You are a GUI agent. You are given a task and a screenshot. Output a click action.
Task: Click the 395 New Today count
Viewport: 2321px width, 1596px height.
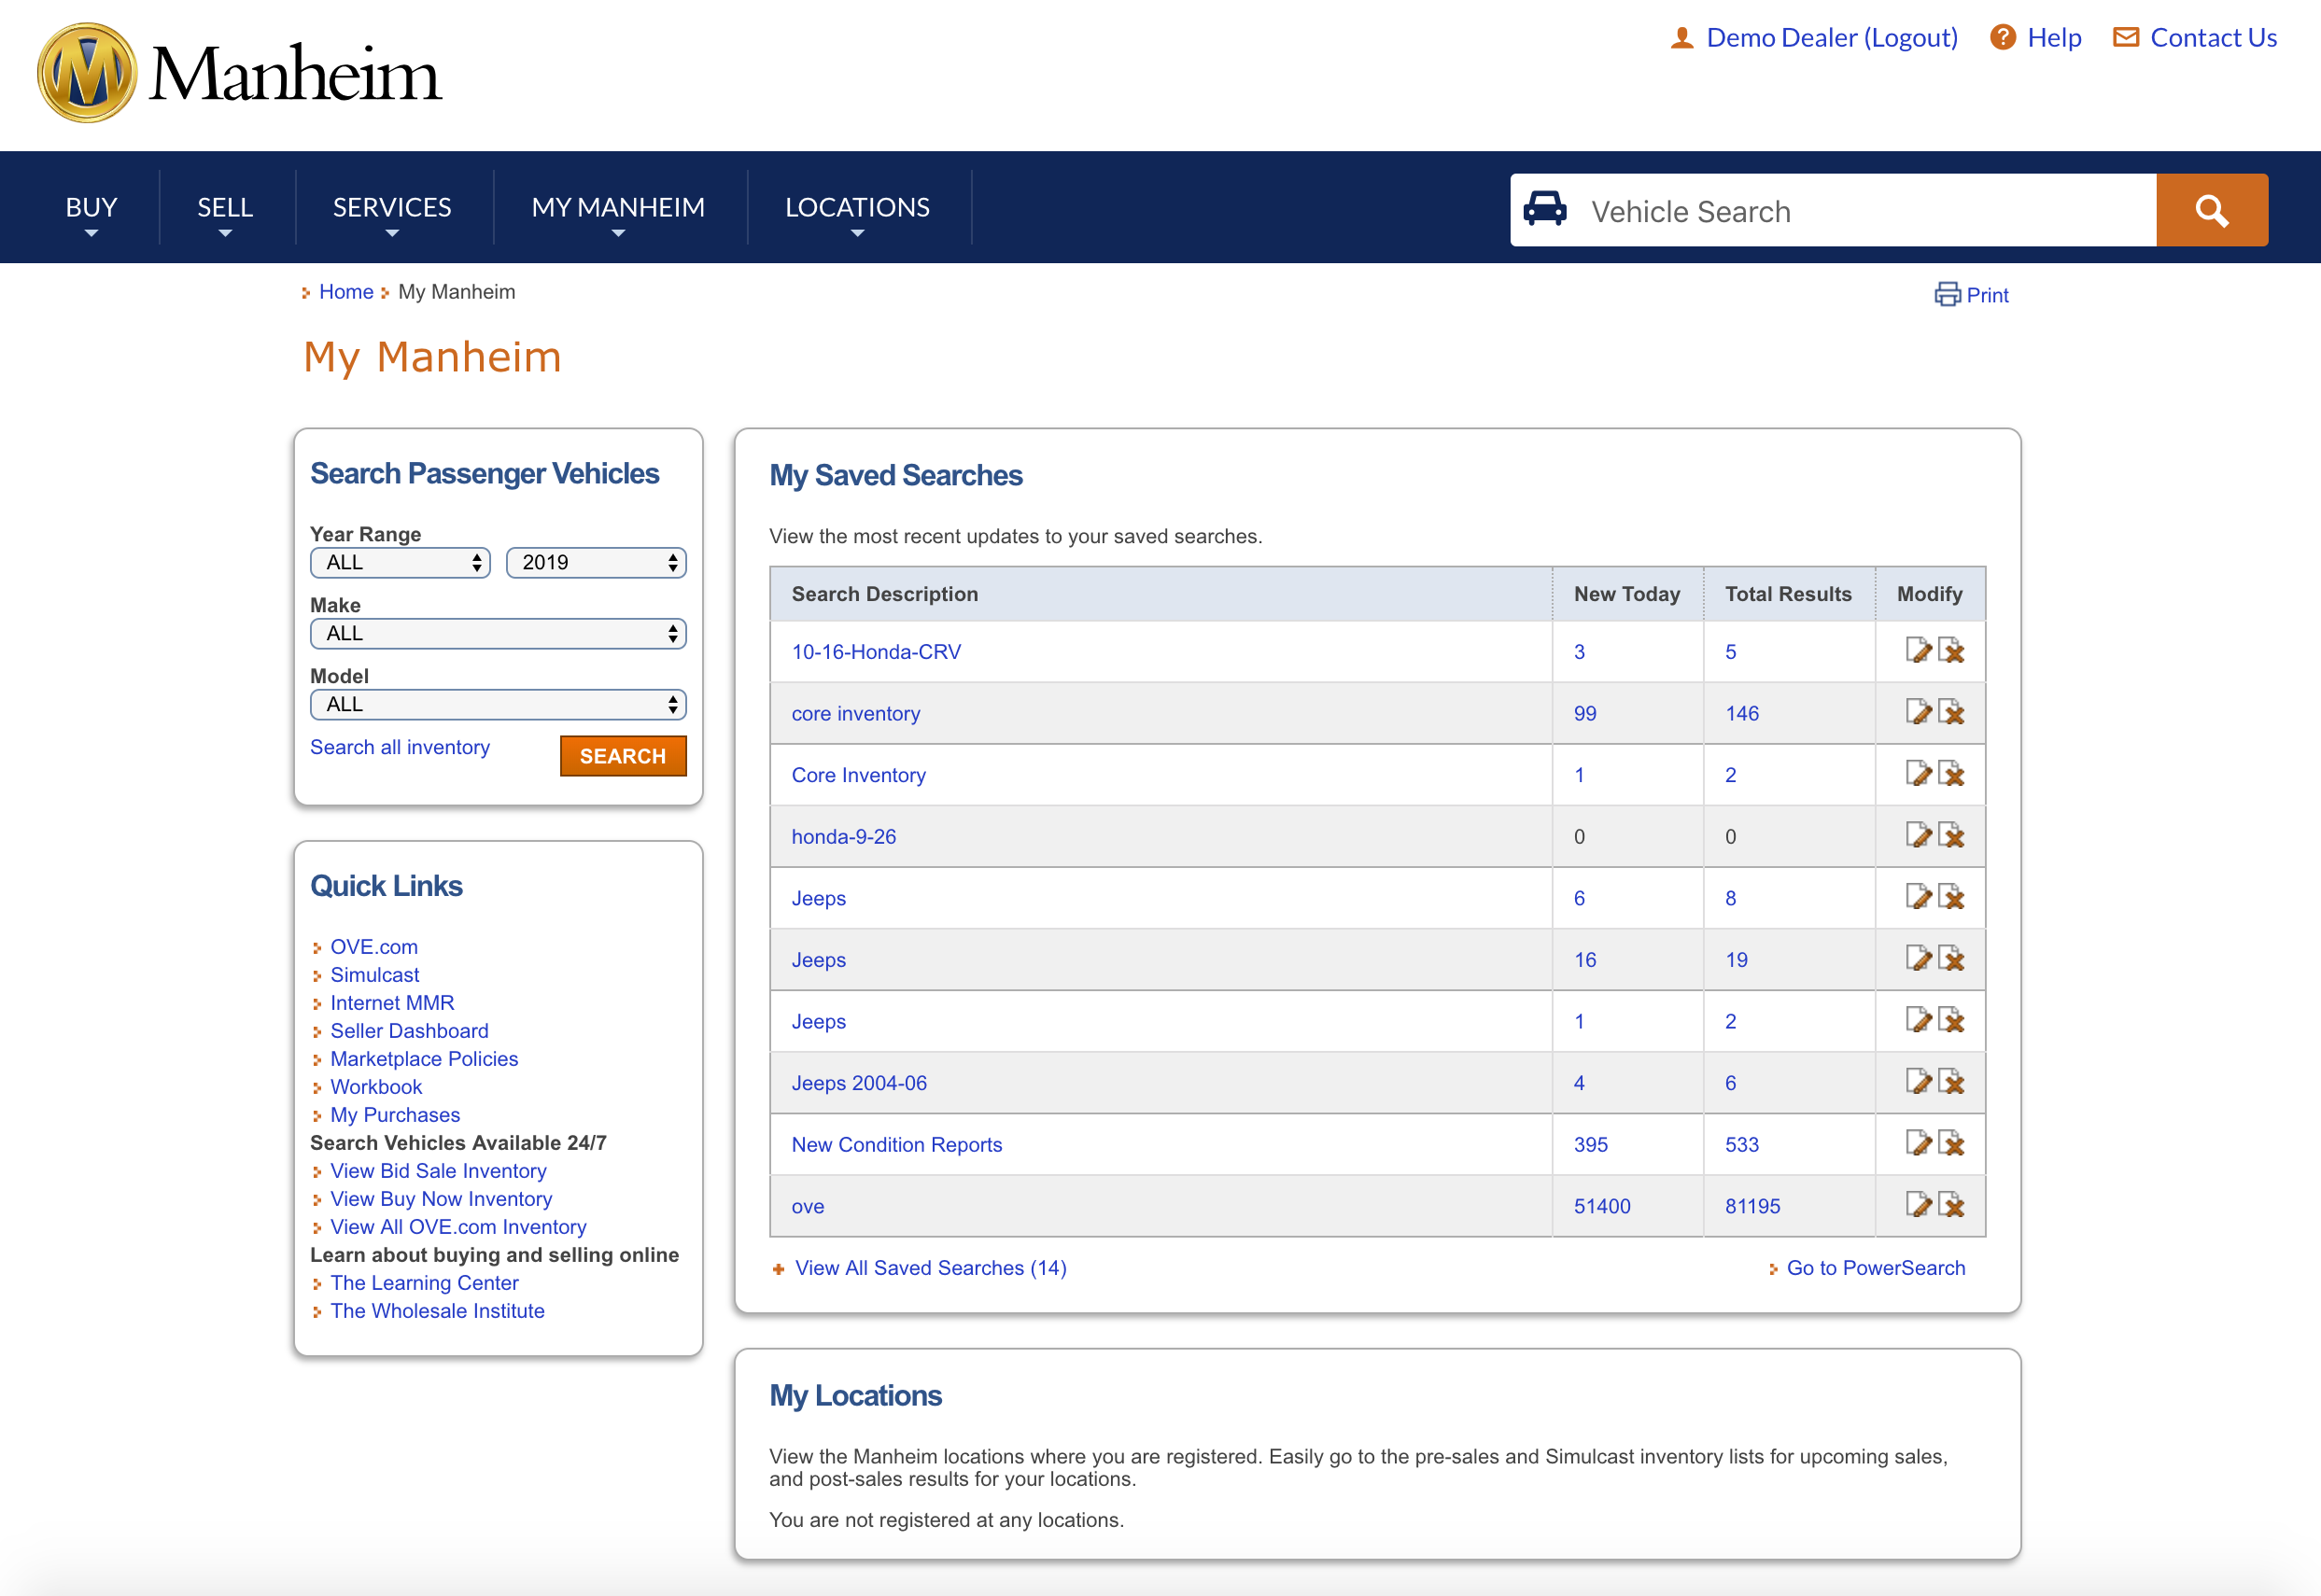coord(1591,1144)
